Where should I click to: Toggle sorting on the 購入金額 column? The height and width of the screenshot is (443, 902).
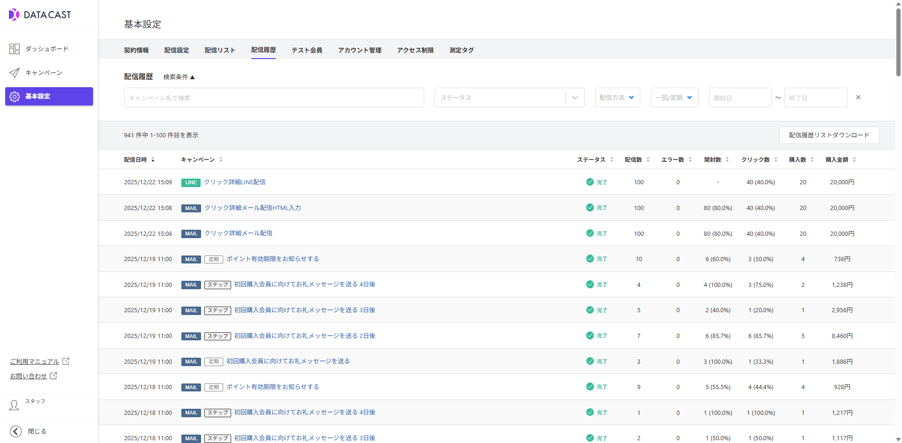[854, 160]
